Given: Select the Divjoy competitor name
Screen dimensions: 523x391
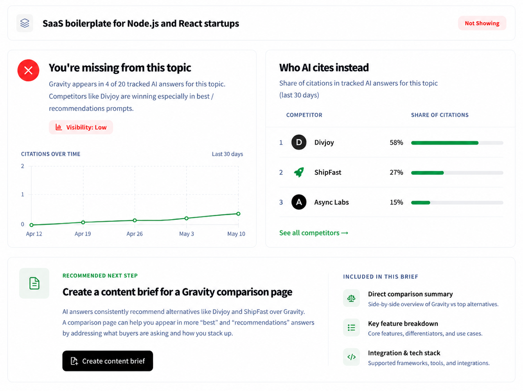Looking at the screenshot, I should (324, 143).
